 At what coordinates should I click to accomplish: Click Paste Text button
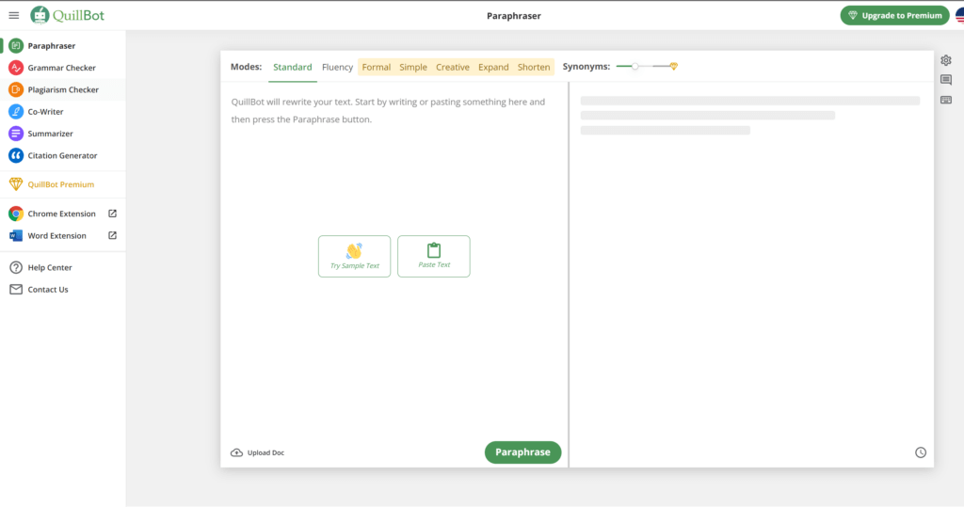pos(433,256)
